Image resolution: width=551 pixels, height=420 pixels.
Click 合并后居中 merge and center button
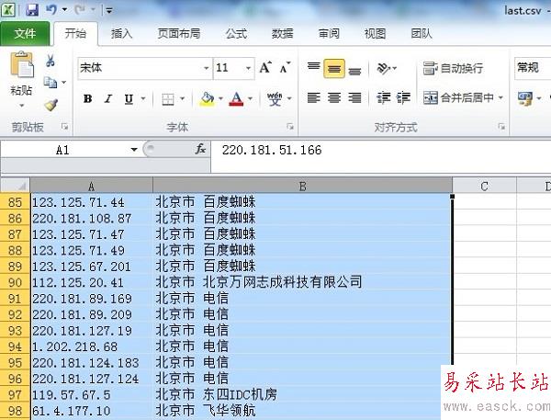tap(458, 97)
